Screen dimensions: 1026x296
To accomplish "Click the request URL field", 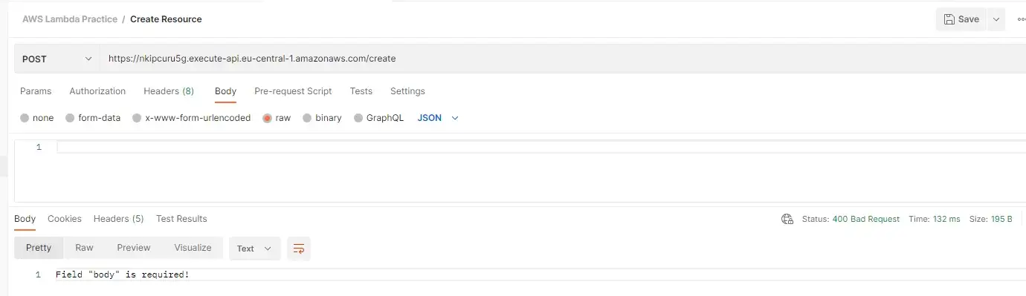I will pos(563,58).
